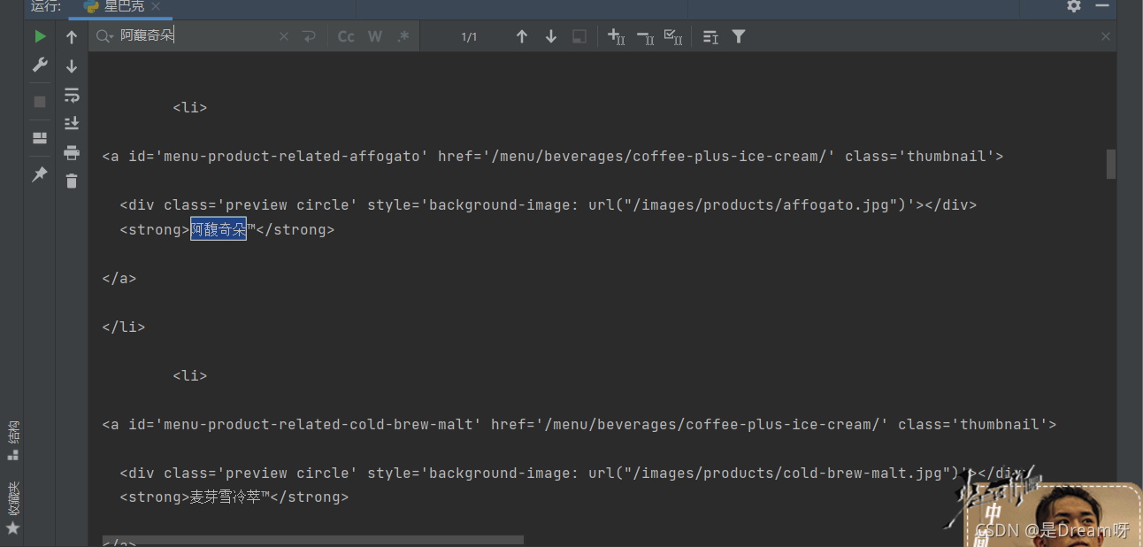Close the 星巴克 run tab
The image size is (1143, 547).
[157, 7]
